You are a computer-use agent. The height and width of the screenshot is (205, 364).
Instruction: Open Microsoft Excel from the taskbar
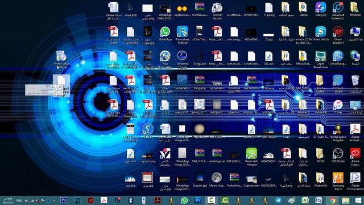(305, 200)
